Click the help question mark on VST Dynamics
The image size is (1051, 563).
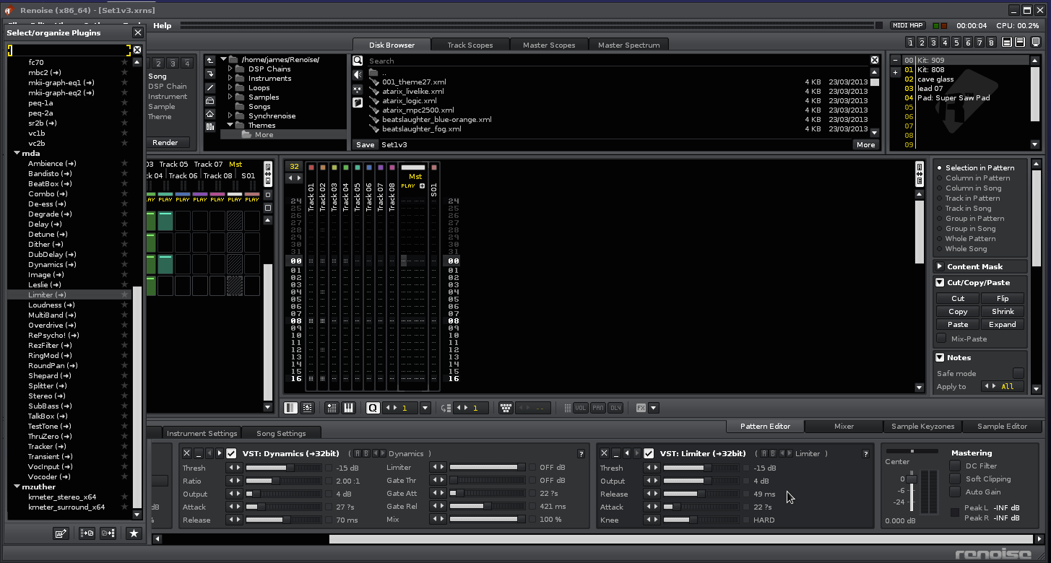point(581,454)
